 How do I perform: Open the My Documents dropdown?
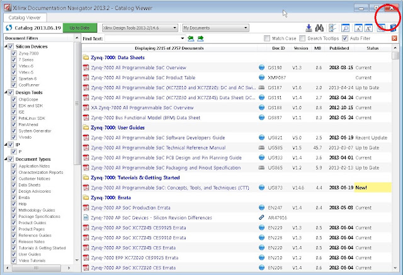tap(215, 28)
